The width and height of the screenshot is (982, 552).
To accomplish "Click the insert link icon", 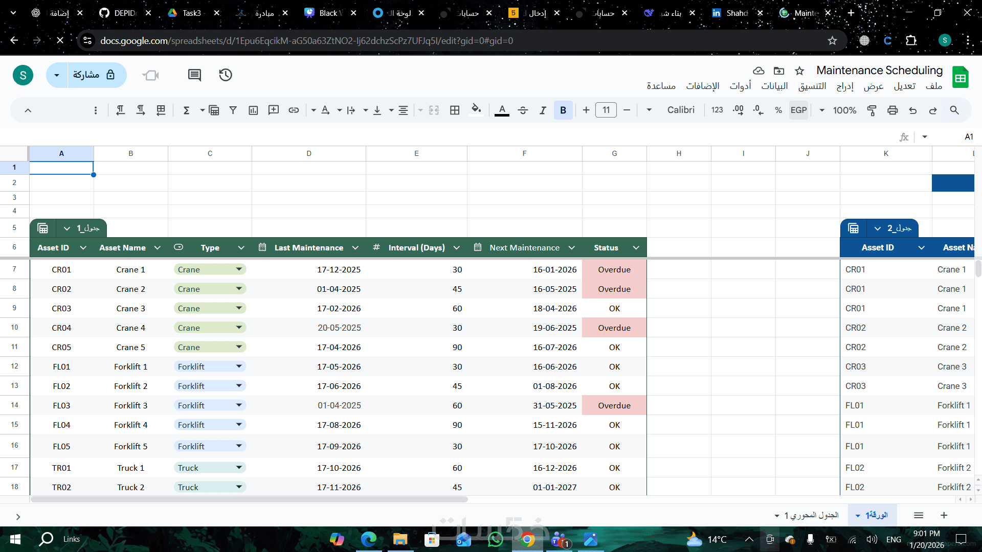I will tap(294, 110).
